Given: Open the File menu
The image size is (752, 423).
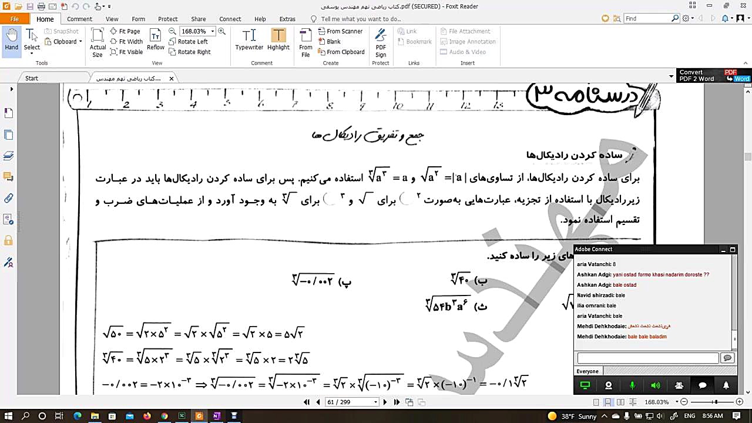Looking at the screenshot, I should (15, 19).
